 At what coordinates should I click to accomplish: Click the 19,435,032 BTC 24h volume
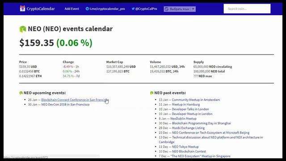(x=164, y=72)
